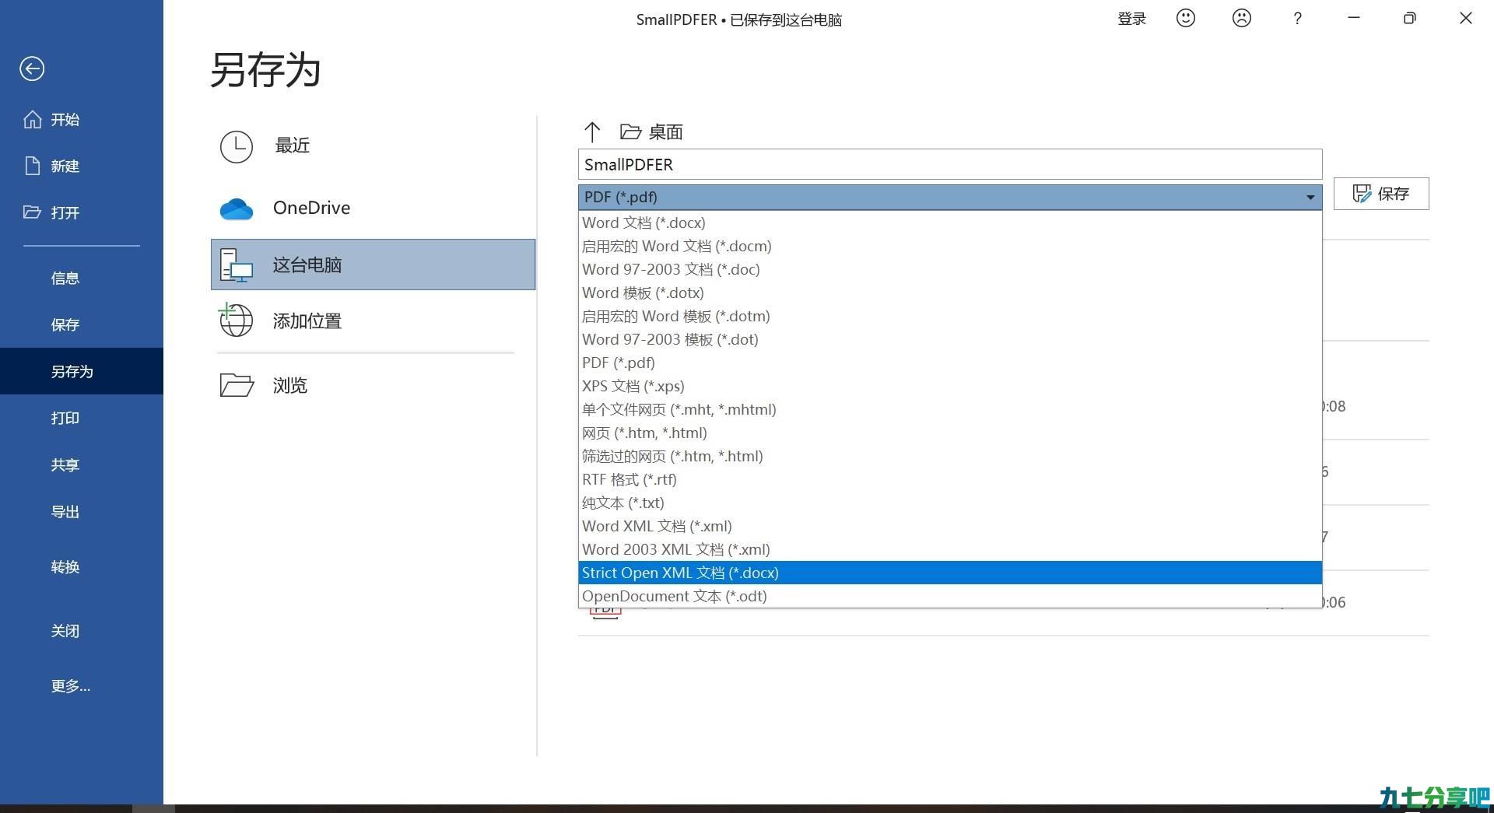Choose 启用宏的 Word 文档 (*.docm)
This screenshot has height=813, width=1494.
[950, 246]
